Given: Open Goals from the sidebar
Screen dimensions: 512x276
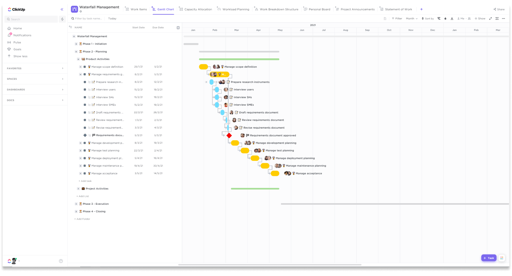Looking at the screenshot, I should pyautogui.click(x=17, y=49).
